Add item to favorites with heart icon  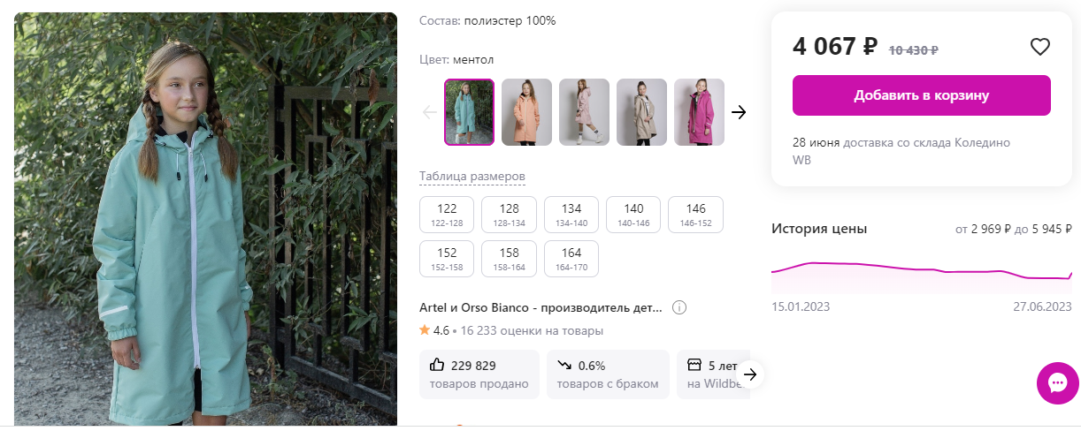click(x=1039, y=47)
